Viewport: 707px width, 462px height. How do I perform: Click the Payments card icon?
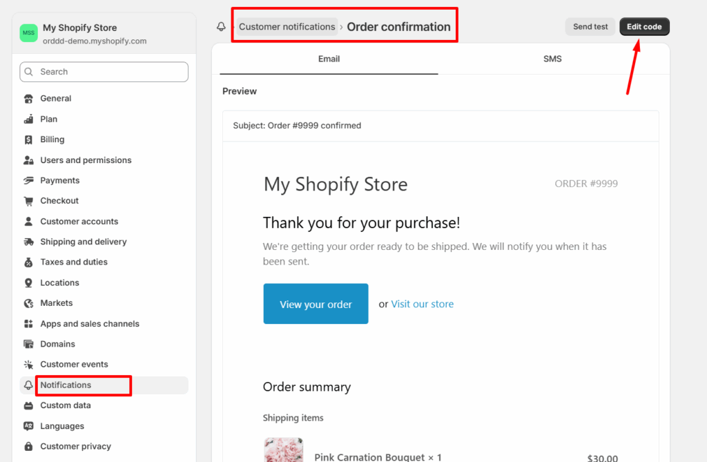pyautogui.click(x=28, y=180)
